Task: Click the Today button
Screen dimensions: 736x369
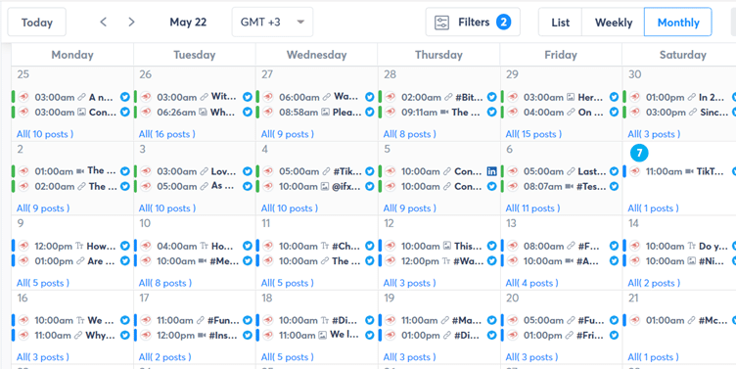Action: [36, 23]
